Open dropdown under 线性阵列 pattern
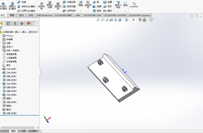 click(88, 11)
